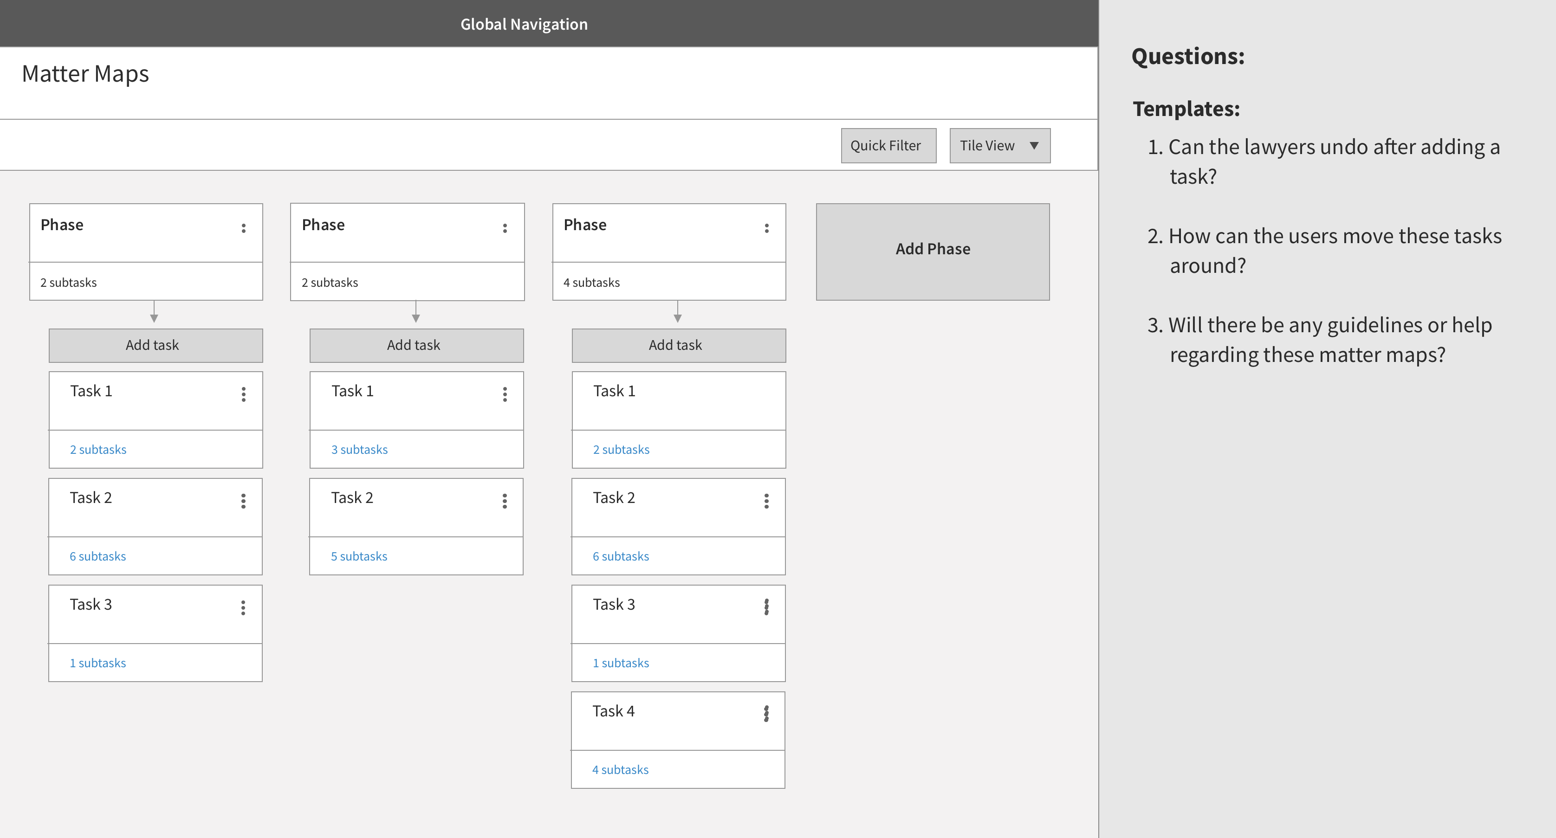This screenshot has height=838, width=1556.
Task: Click the Tile View dropdown arrow
Action: pyautogui.click(x=1034, y=146)
